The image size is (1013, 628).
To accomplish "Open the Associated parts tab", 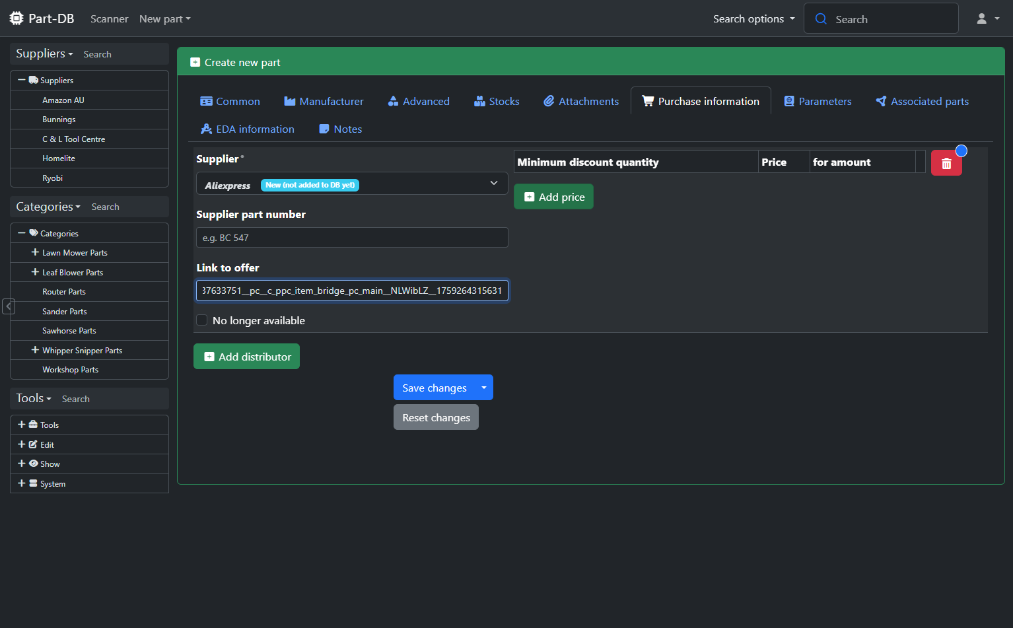I will [922, 101].
